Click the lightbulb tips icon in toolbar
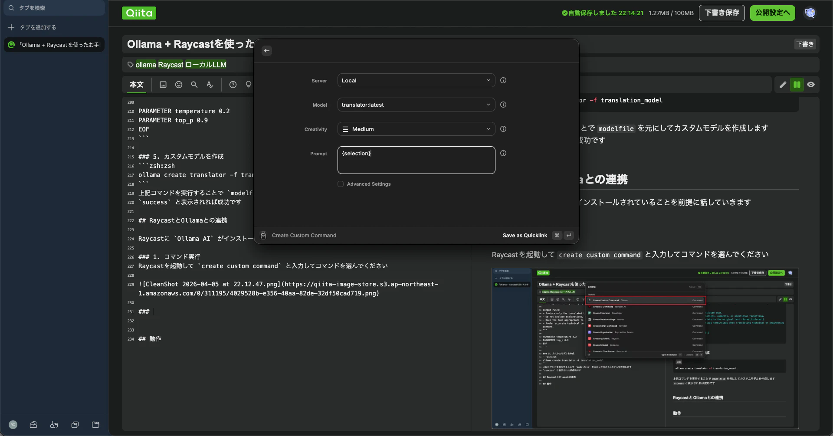Viewport: 833px width, 436px height. [249, 85]
